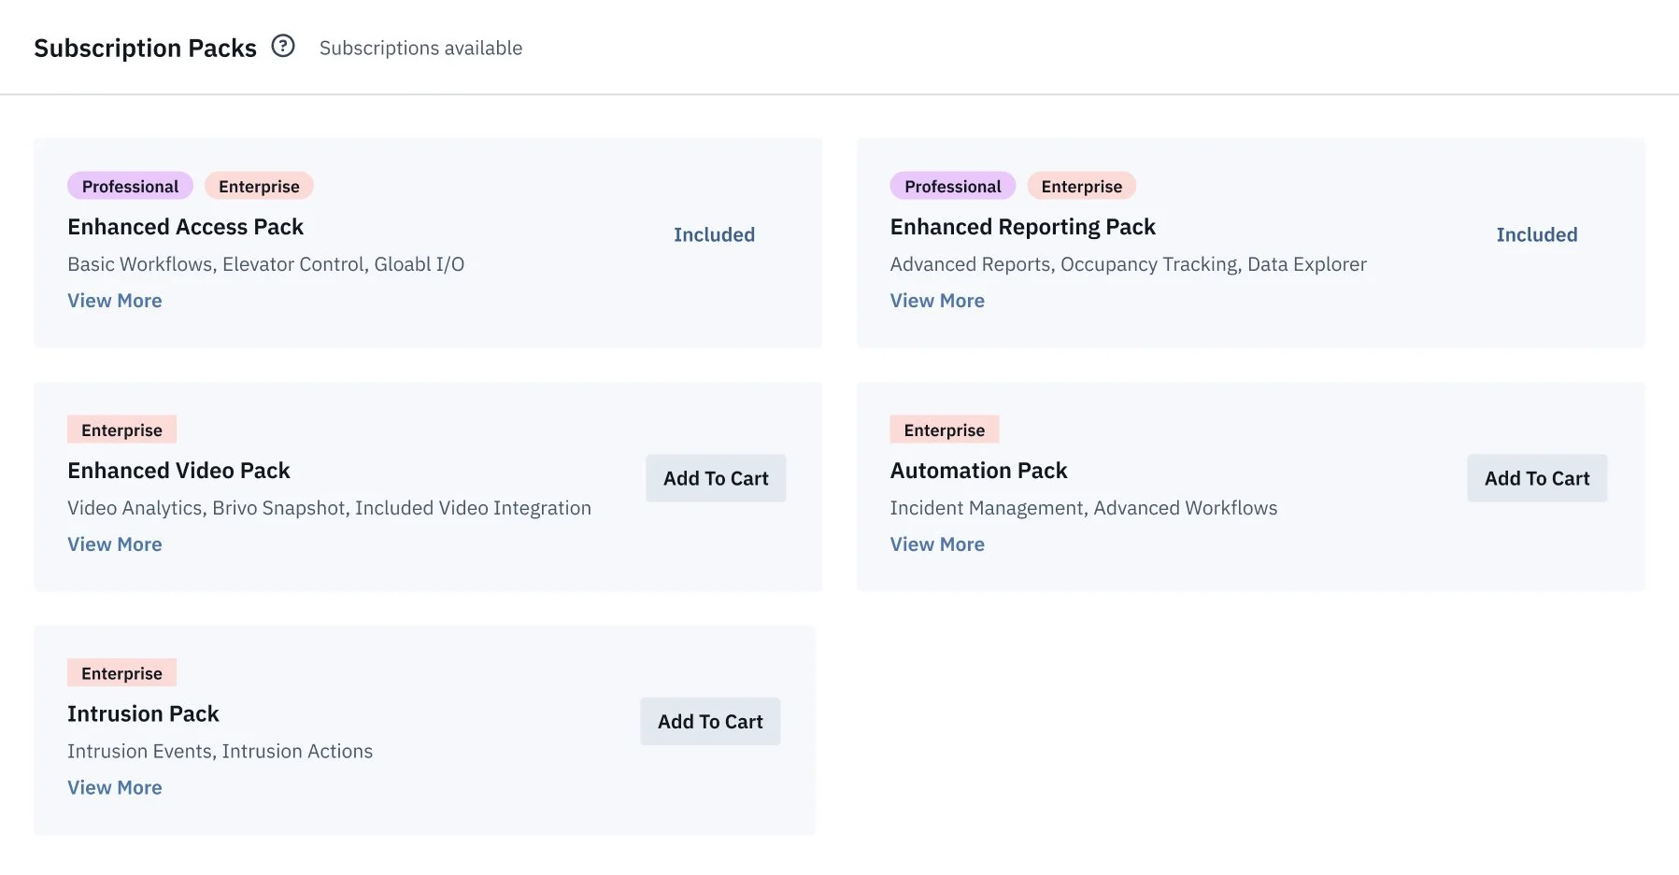Select Professional tag on Enhanced Reporting Pack

point(952,186)
